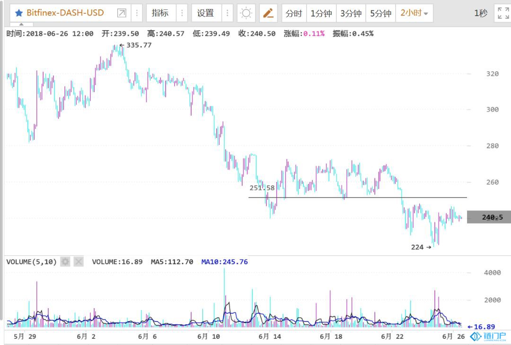Open Bitfinex-DASH-USD pair selector
The height and width of the screenshot is (345, 511).
coord(65,13)
